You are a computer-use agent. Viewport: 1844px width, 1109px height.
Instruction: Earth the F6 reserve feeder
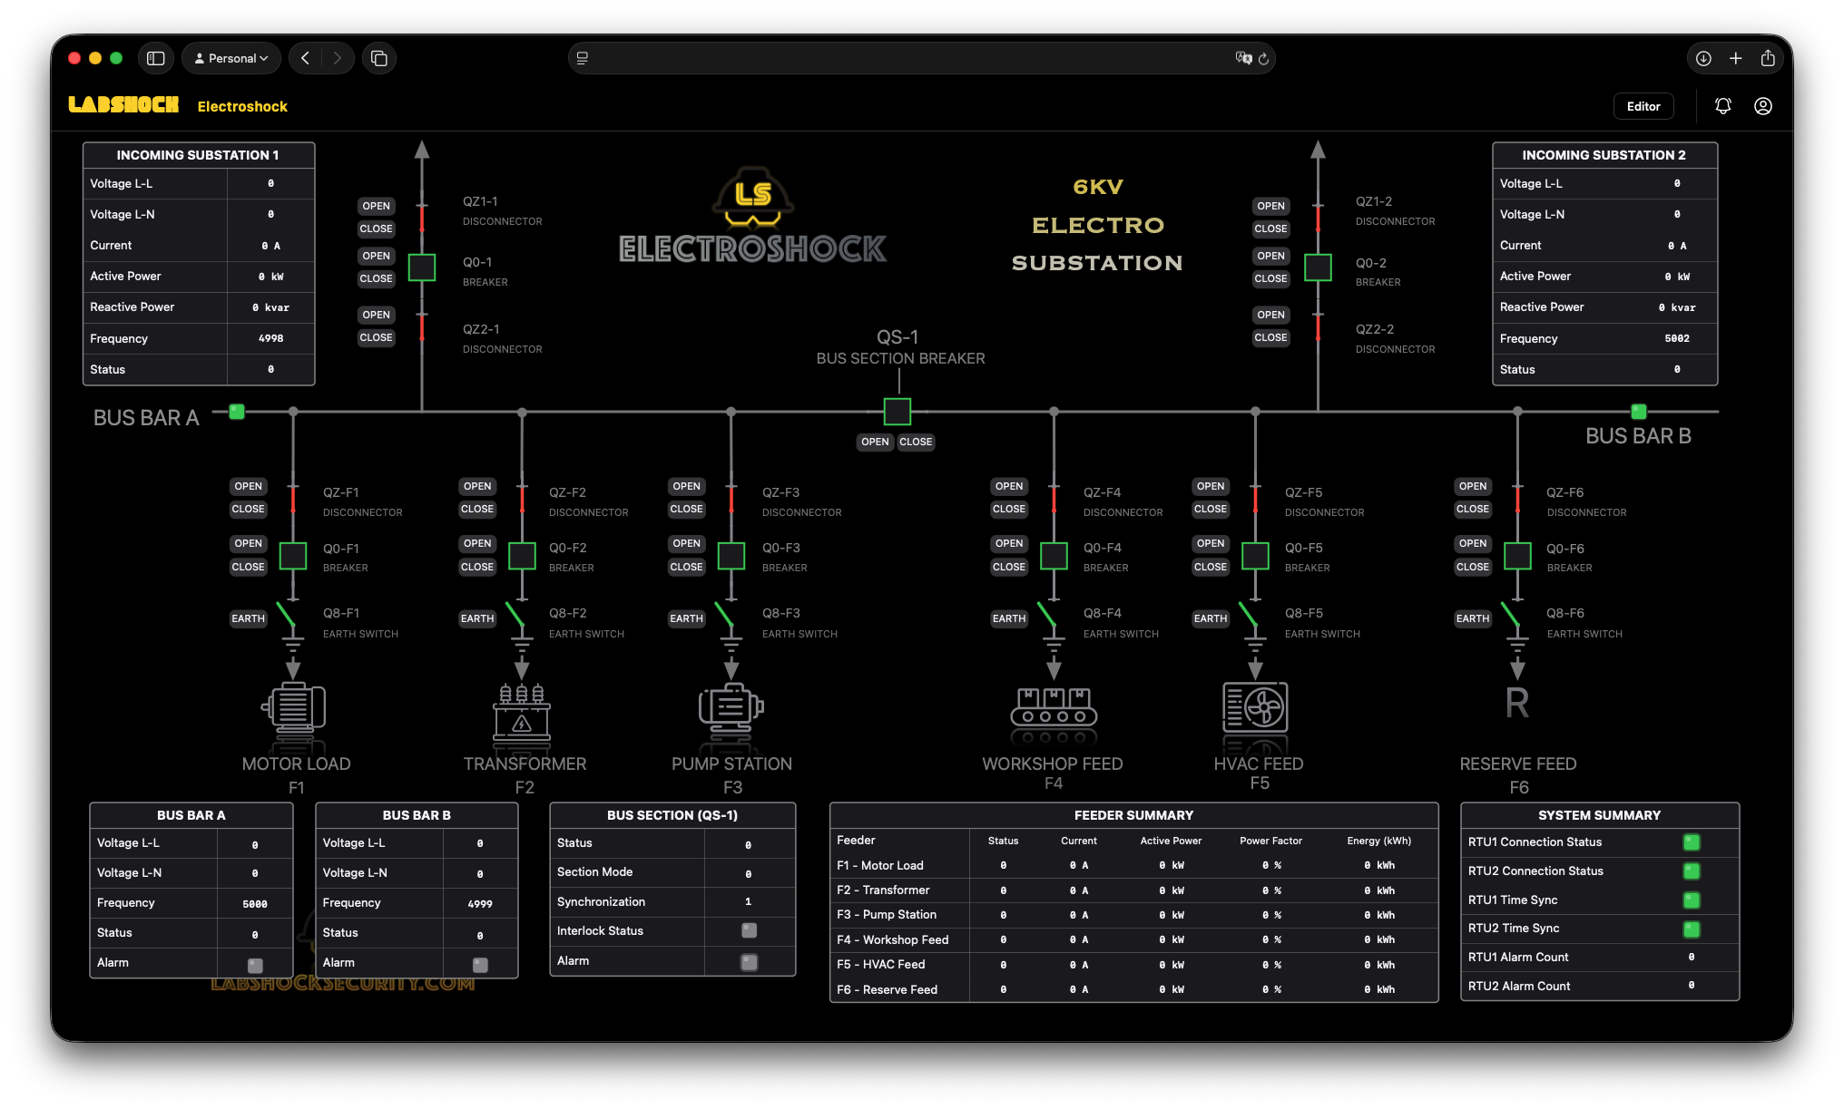1472,618
